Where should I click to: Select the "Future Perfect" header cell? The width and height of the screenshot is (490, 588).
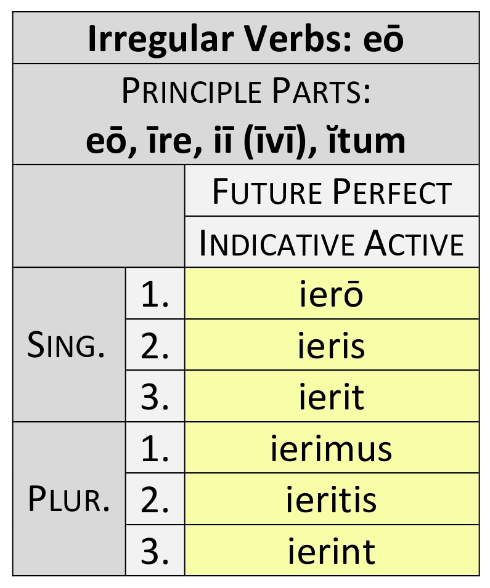[332, 191]
